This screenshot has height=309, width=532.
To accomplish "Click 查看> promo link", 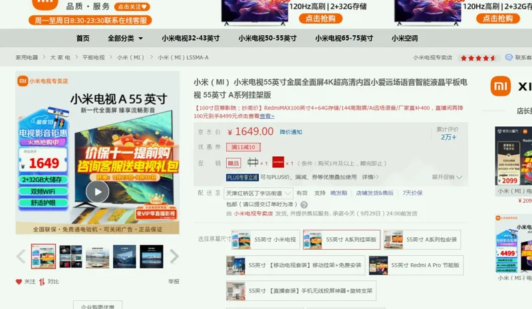I will coord(267,116).
